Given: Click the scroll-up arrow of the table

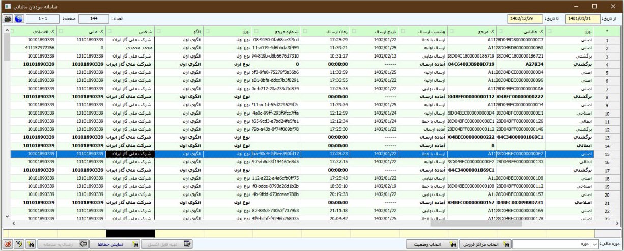Looking at the screenshot, I should 6,31.
